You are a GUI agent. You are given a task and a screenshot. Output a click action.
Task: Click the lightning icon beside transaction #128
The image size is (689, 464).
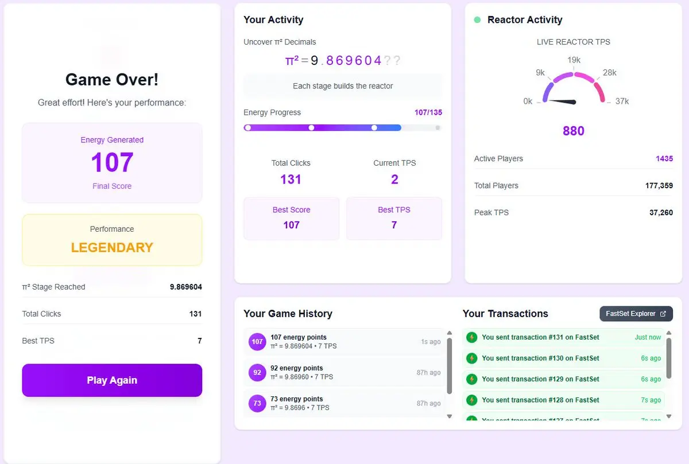pyautogui.click(x=472, y=400)
